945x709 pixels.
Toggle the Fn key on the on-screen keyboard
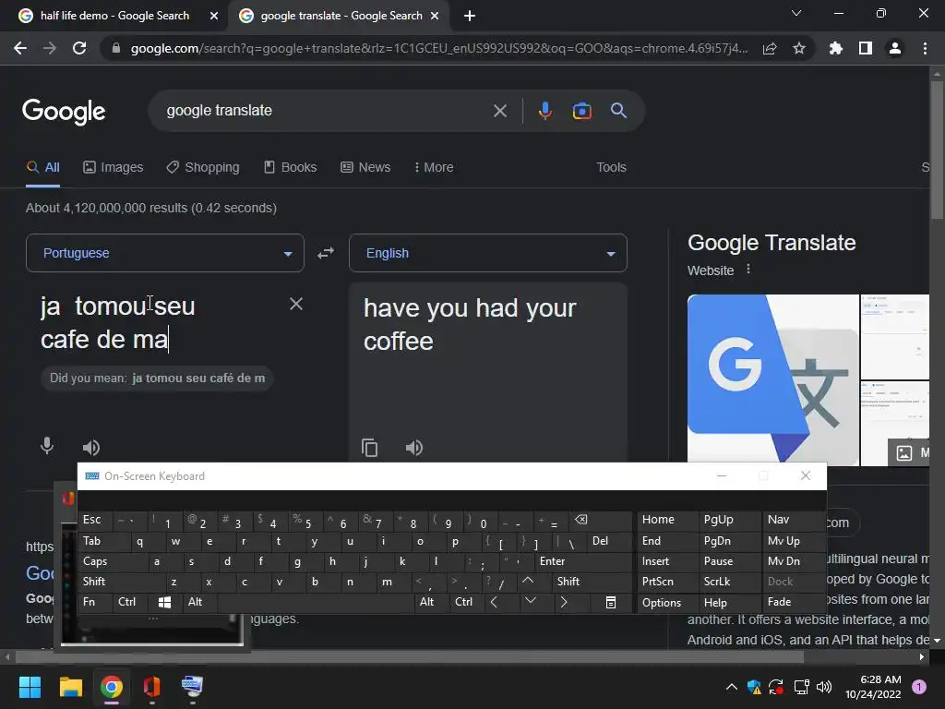(95, 602)
